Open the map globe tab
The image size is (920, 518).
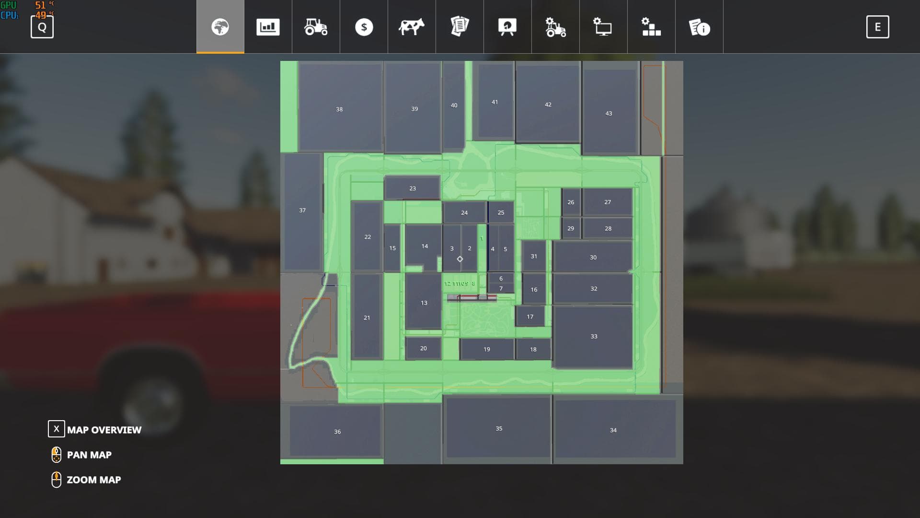220,27
